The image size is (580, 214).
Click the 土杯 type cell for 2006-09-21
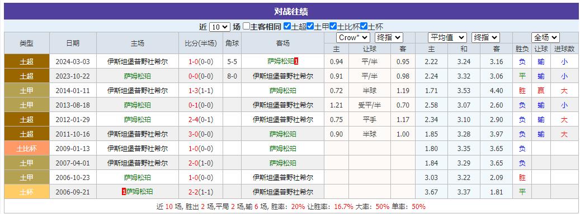point(27,192)
